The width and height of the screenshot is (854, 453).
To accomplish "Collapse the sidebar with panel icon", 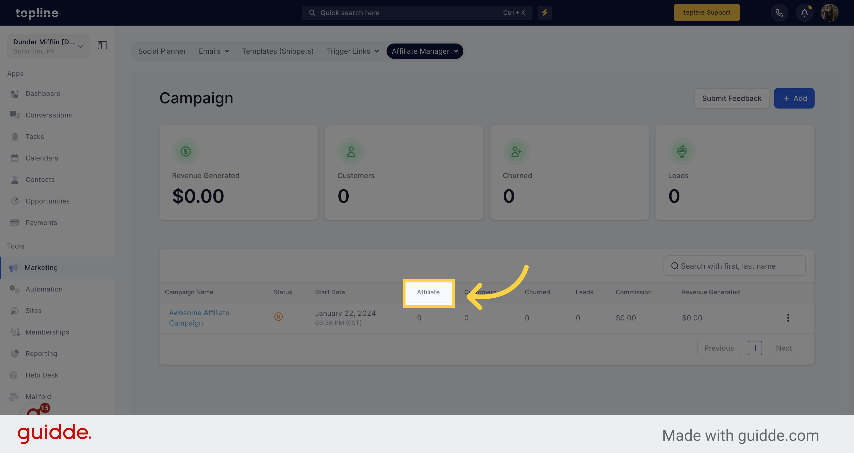I will (102, 45).
